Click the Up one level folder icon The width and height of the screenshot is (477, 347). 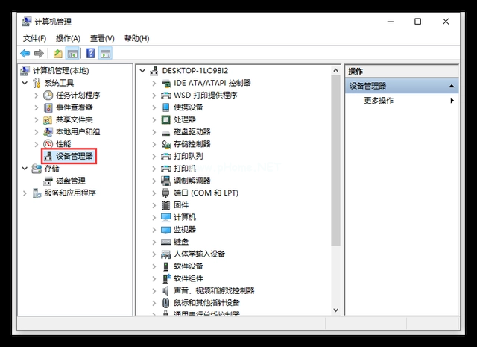pos(57,54)
